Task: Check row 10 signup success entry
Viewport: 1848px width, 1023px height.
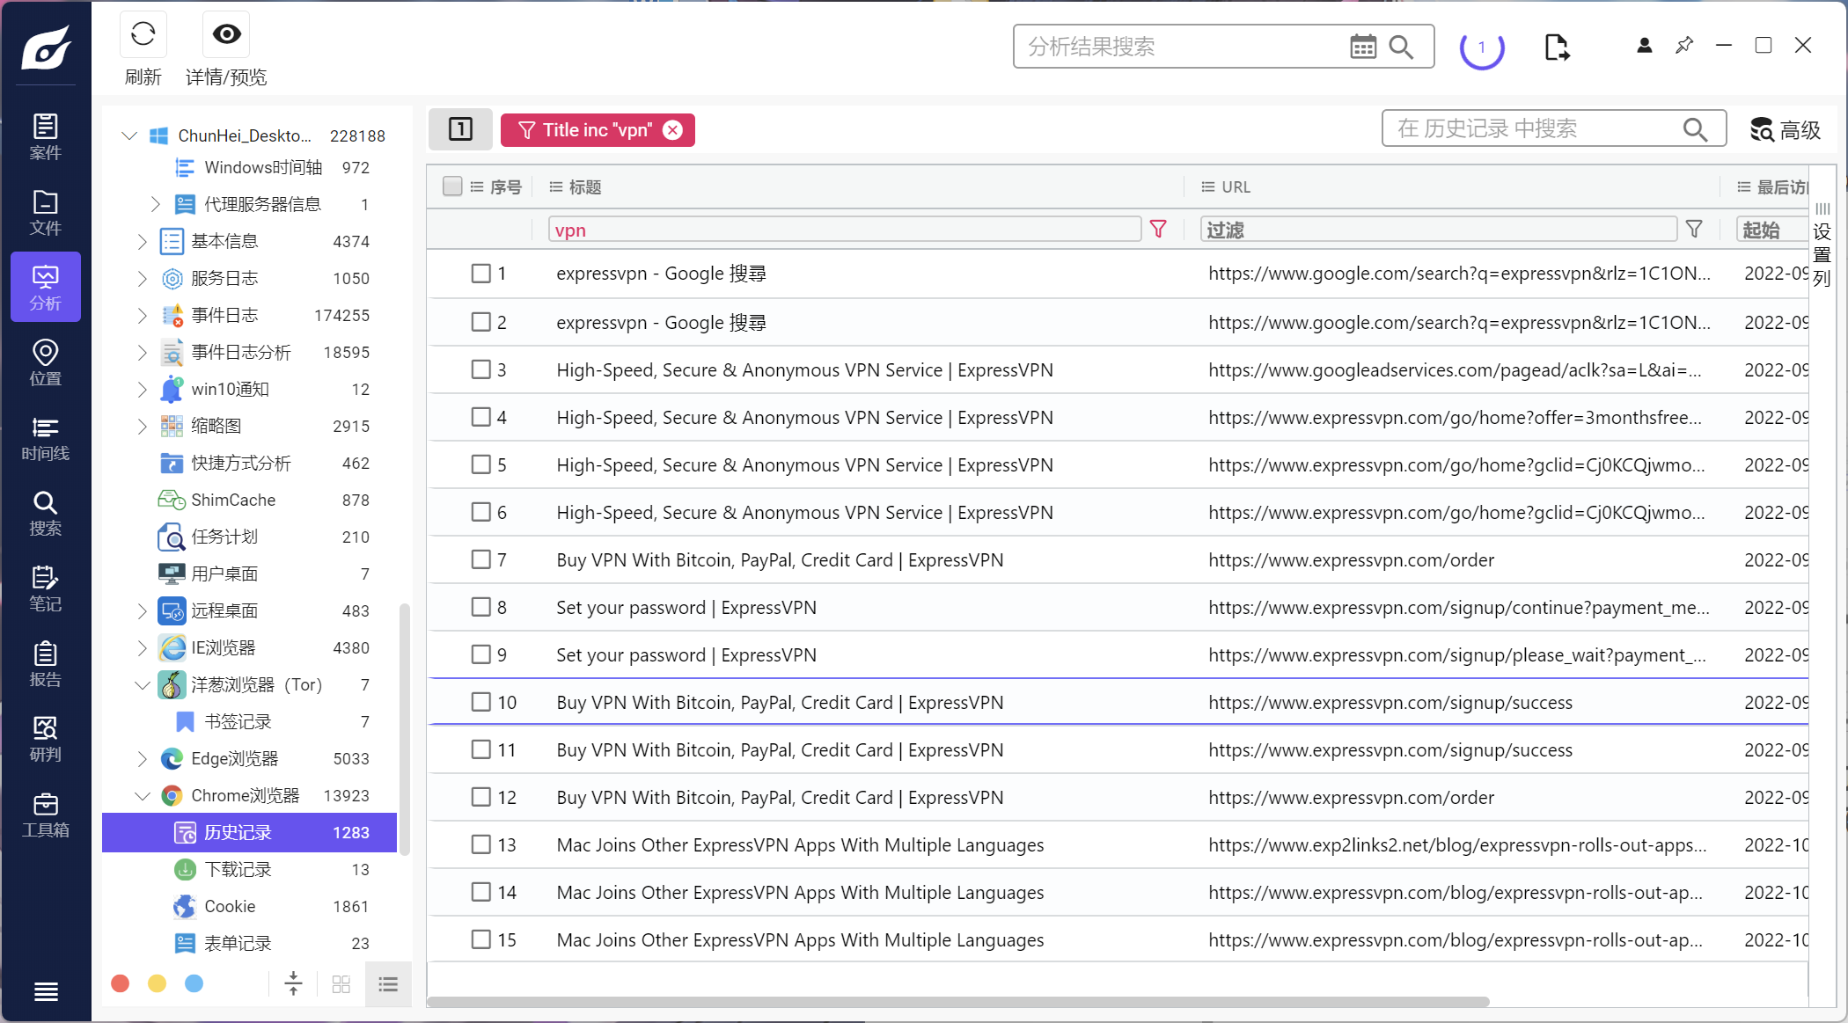Action: [480, 702]
